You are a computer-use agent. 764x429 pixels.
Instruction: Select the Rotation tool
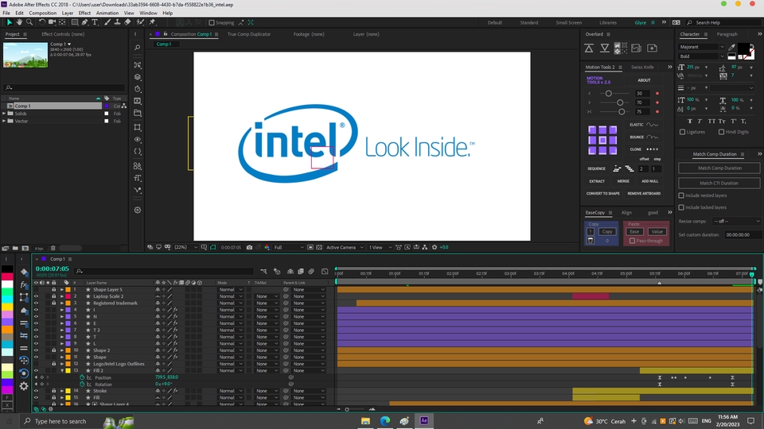click(42, 22)
